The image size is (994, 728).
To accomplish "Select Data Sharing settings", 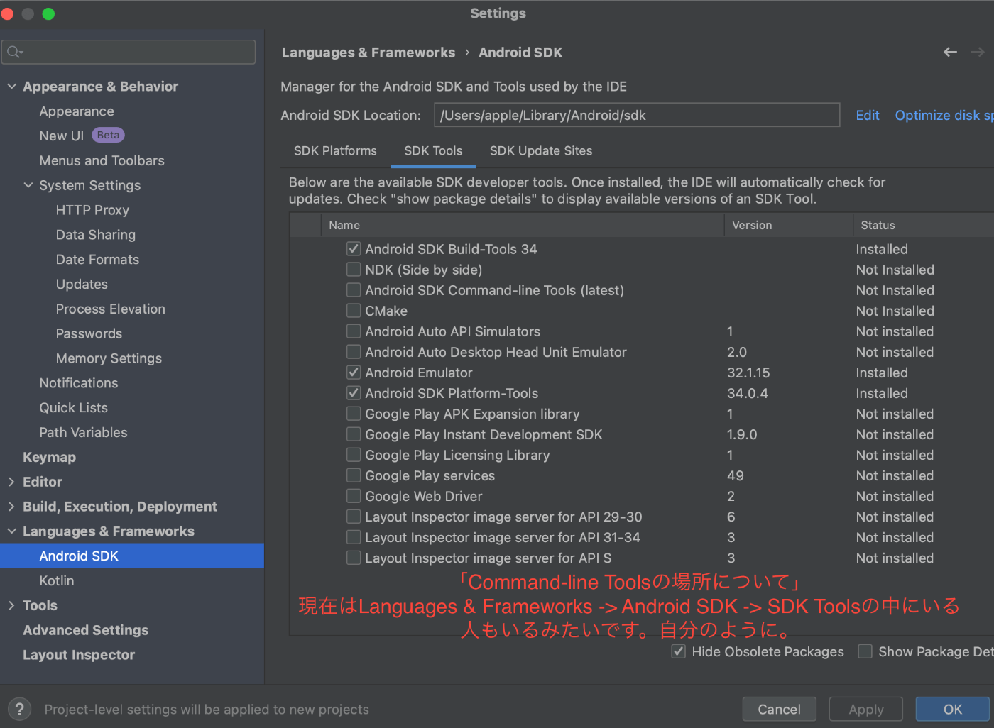I will [x=96, y=235].
